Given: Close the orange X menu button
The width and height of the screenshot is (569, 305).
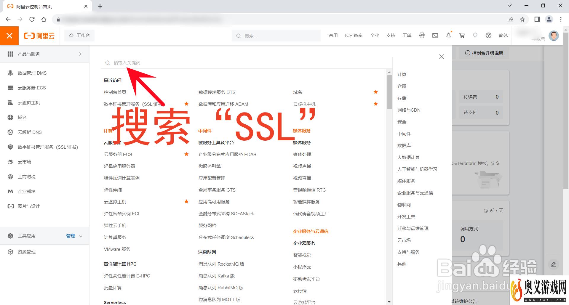Looking at the screenshot, I should pyautogui.click(x=9, y=36).
